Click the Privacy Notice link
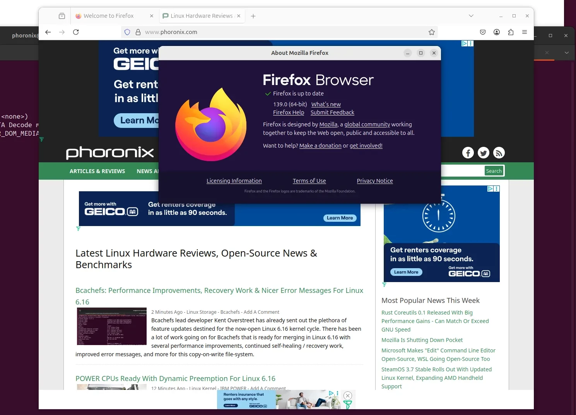Screen dimensions: 576x415 (374, 181)
